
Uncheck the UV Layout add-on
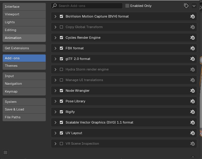tap(61, 133)
